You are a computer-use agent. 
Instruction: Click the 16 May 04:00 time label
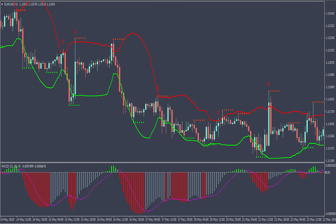coord(104,220)
